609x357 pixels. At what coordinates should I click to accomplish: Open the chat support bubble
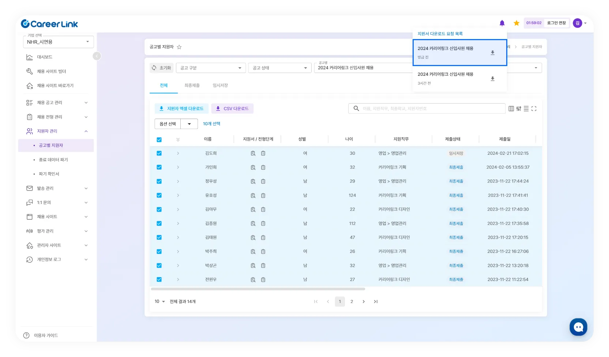578,327
